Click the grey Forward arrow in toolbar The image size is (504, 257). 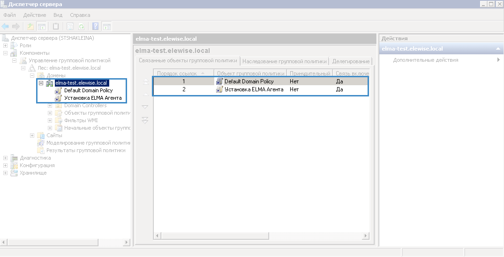(15, 27)
